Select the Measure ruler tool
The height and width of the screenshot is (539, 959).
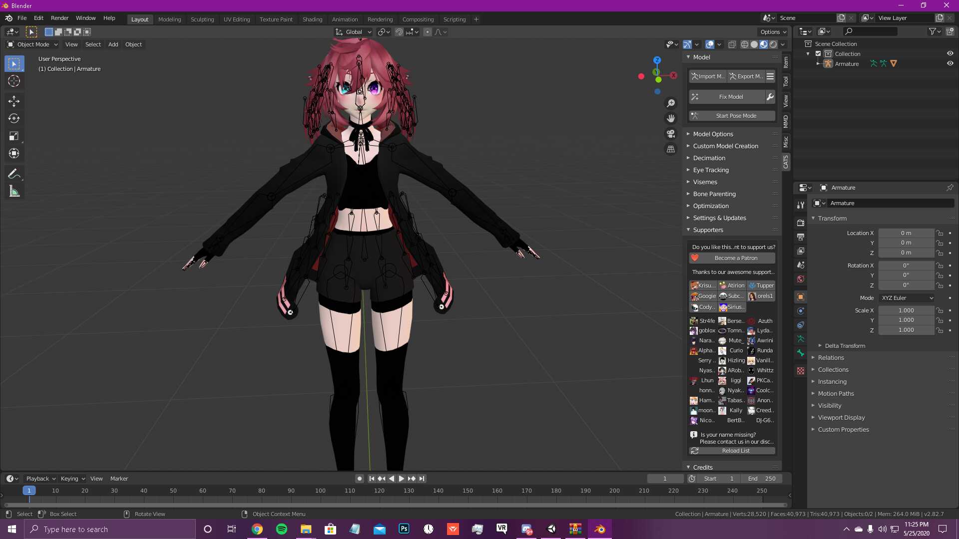(x=14, y=192)
